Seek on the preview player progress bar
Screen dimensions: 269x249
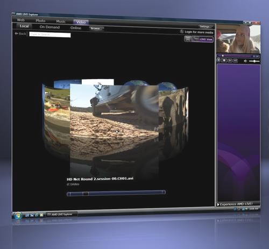(x=235, y=56)
